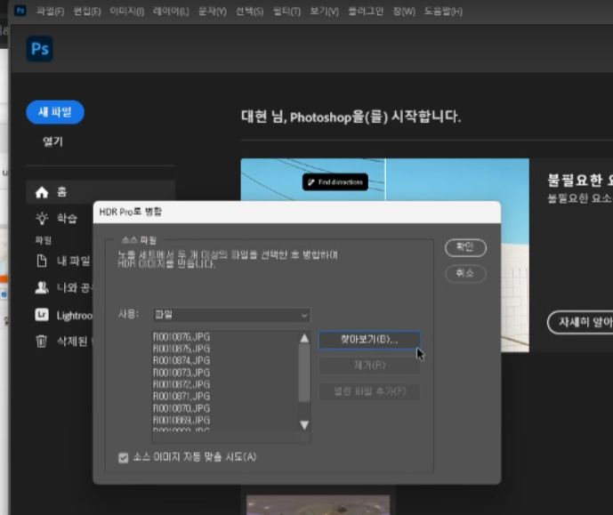Click the 새 파일 button
This screenshot has width=613, height=515.
tap(55, 112)
